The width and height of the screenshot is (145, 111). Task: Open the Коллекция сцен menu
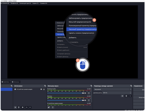[x=25, y=3]
